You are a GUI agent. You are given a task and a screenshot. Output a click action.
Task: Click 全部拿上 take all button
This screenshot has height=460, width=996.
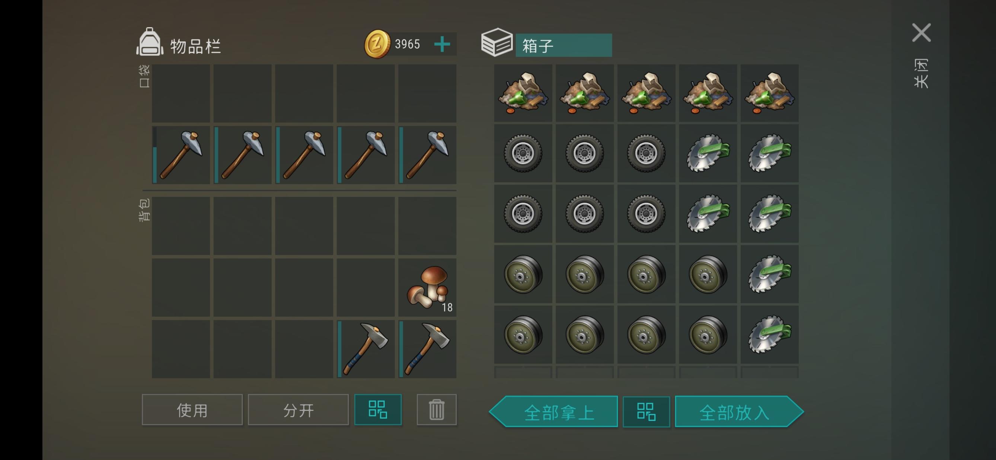pos(554,412)
